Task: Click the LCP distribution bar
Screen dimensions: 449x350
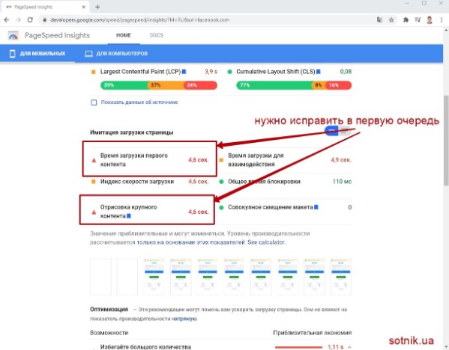Action: pyautogui.click(x=159, y=85)
